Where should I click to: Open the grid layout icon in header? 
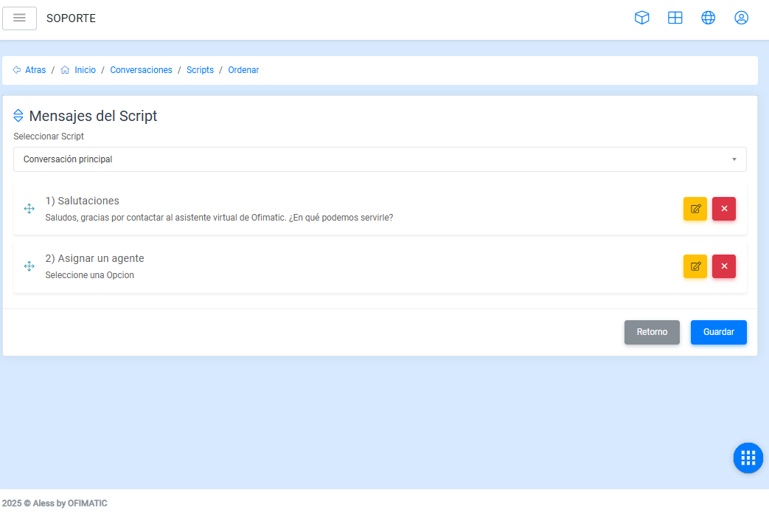pos(675,18)
